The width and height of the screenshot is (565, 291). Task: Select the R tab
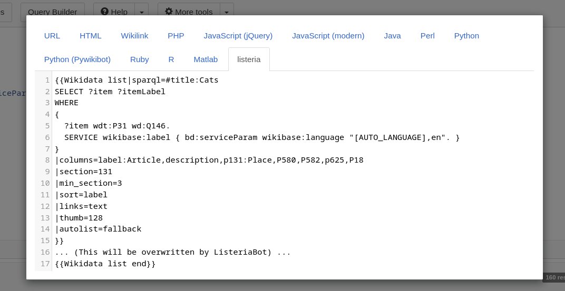coord(171,59)
